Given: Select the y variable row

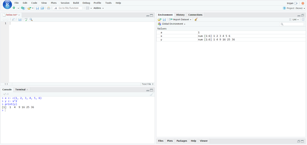Looking at the screenshot, I should click(x=231, y=40).
